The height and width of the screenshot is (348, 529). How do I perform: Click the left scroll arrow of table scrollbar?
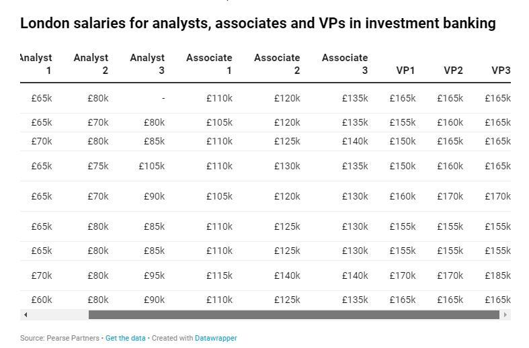click(x=26, y=314)
